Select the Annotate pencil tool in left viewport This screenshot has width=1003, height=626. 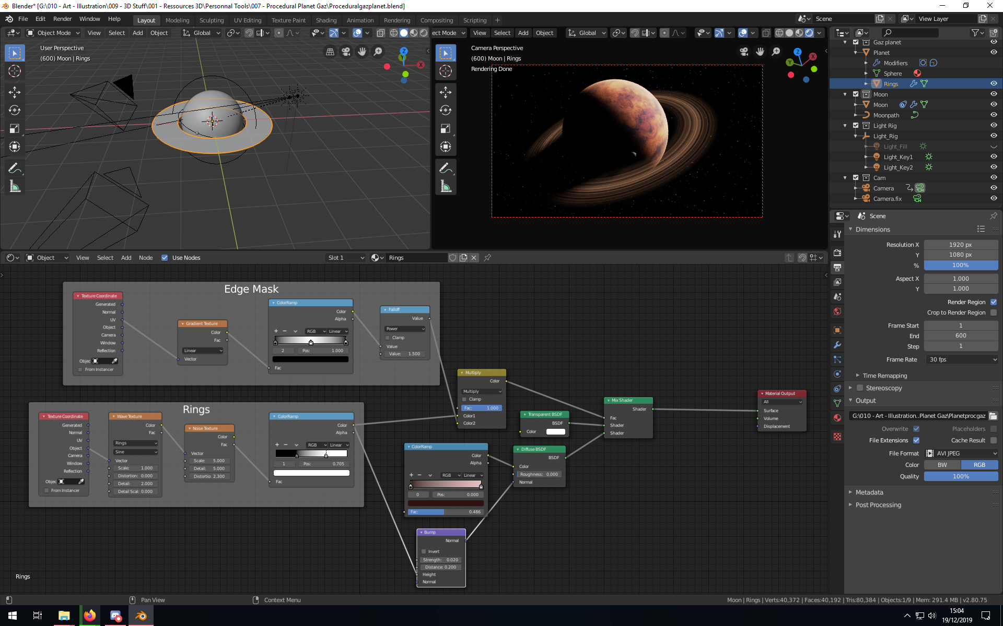pyautogui.click(x=15, y=168)
